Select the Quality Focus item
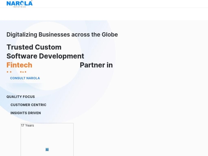The width and height of the screenshot is (208, 156). point(21,97)
